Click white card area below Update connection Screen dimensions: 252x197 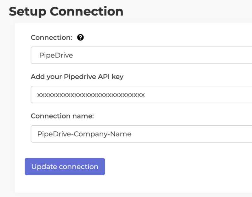133,184
